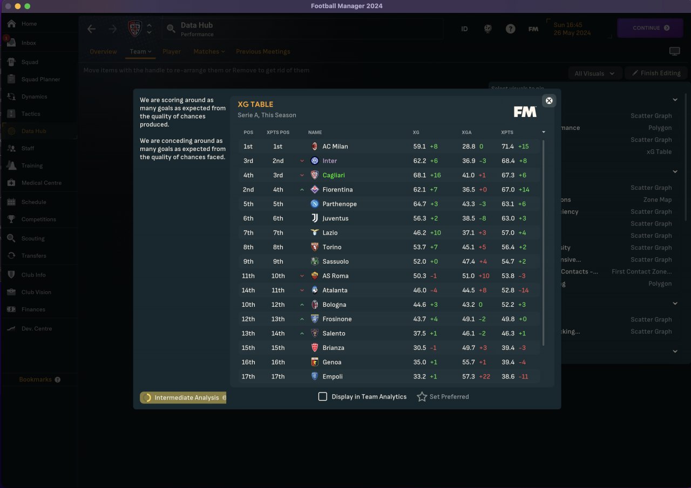
Task: Open Finances sidebar icon
Action: (11, 310)
